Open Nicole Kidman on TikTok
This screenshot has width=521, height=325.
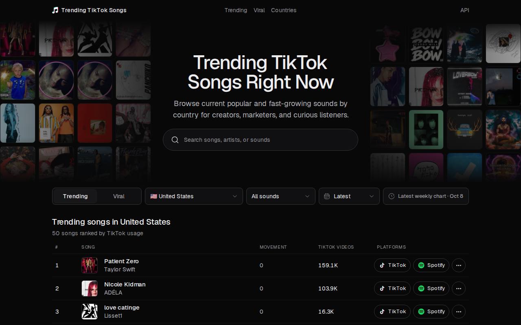pyautogui.click(x=392, y=288)
